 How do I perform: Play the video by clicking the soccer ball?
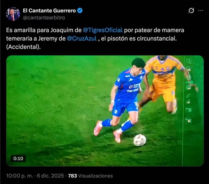pos(140,140)
